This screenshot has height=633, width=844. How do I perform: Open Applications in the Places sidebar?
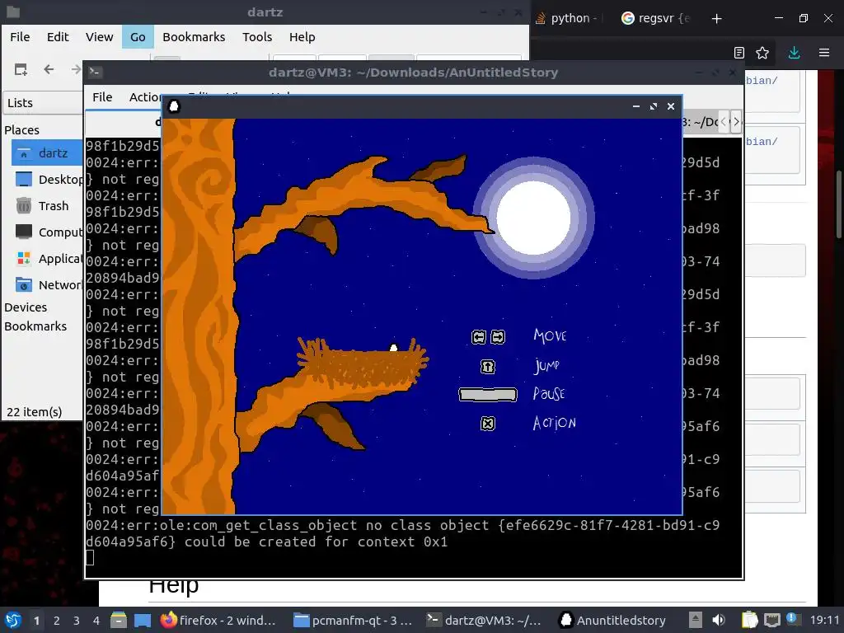(48, 258)
